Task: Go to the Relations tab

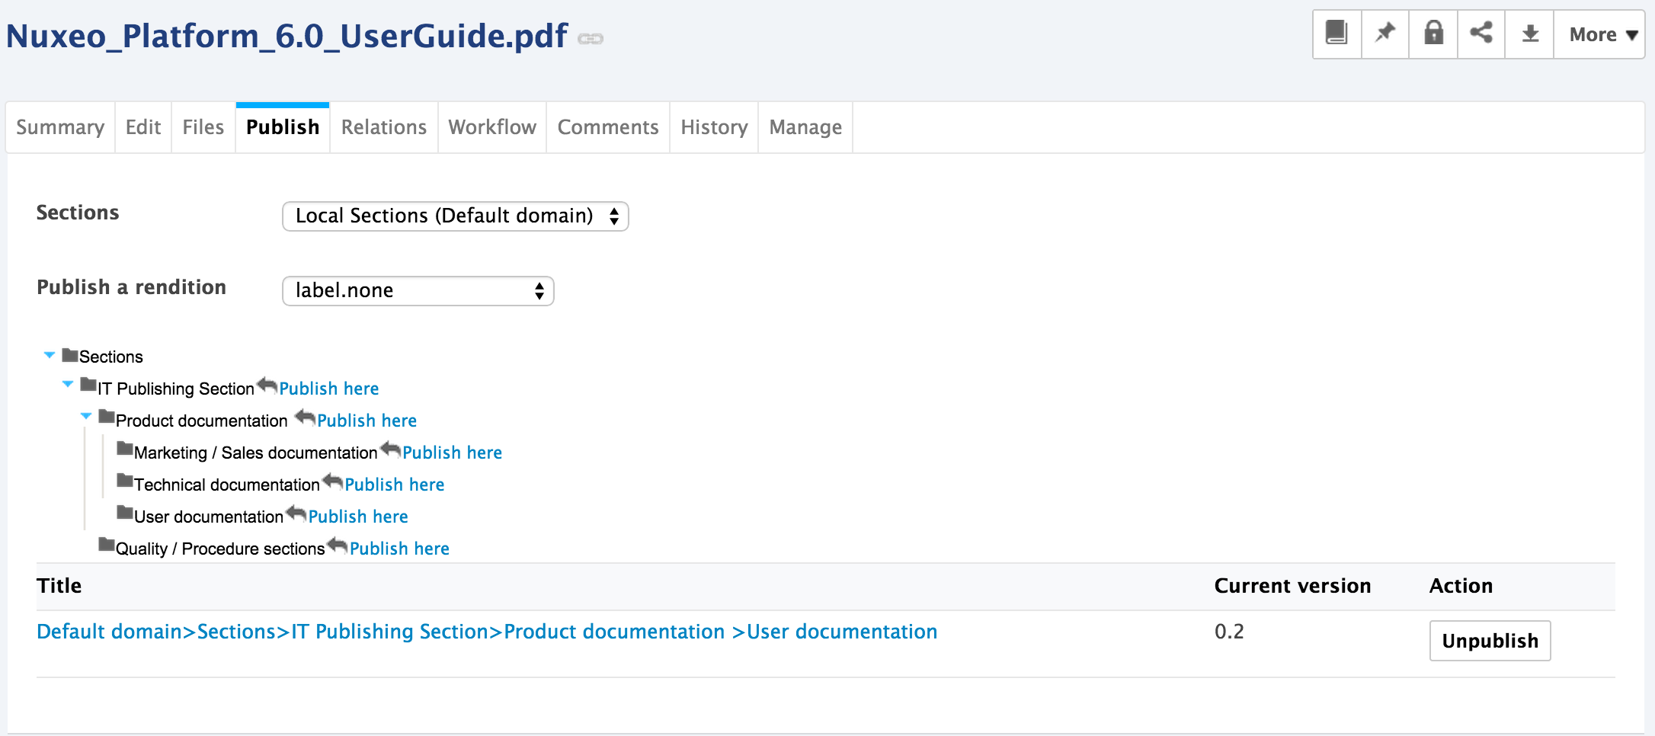Action: pos(384,127)
